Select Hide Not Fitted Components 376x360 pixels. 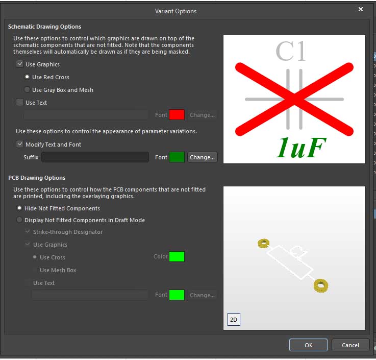[20, 208]
